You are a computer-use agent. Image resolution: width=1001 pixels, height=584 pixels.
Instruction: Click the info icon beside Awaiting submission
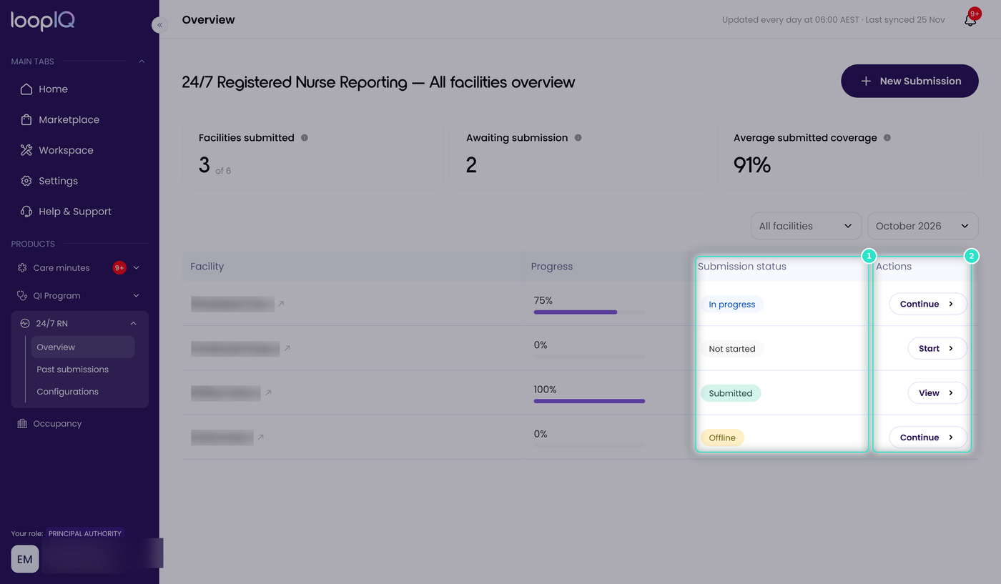578,138
